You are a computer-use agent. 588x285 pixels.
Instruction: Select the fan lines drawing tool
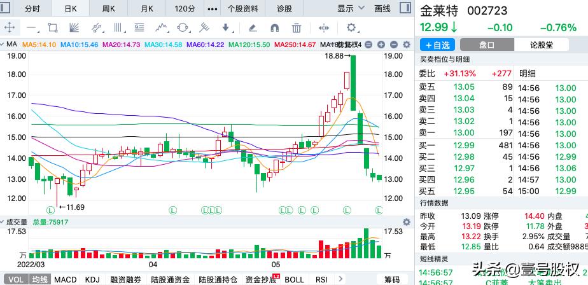coord(74,28)
